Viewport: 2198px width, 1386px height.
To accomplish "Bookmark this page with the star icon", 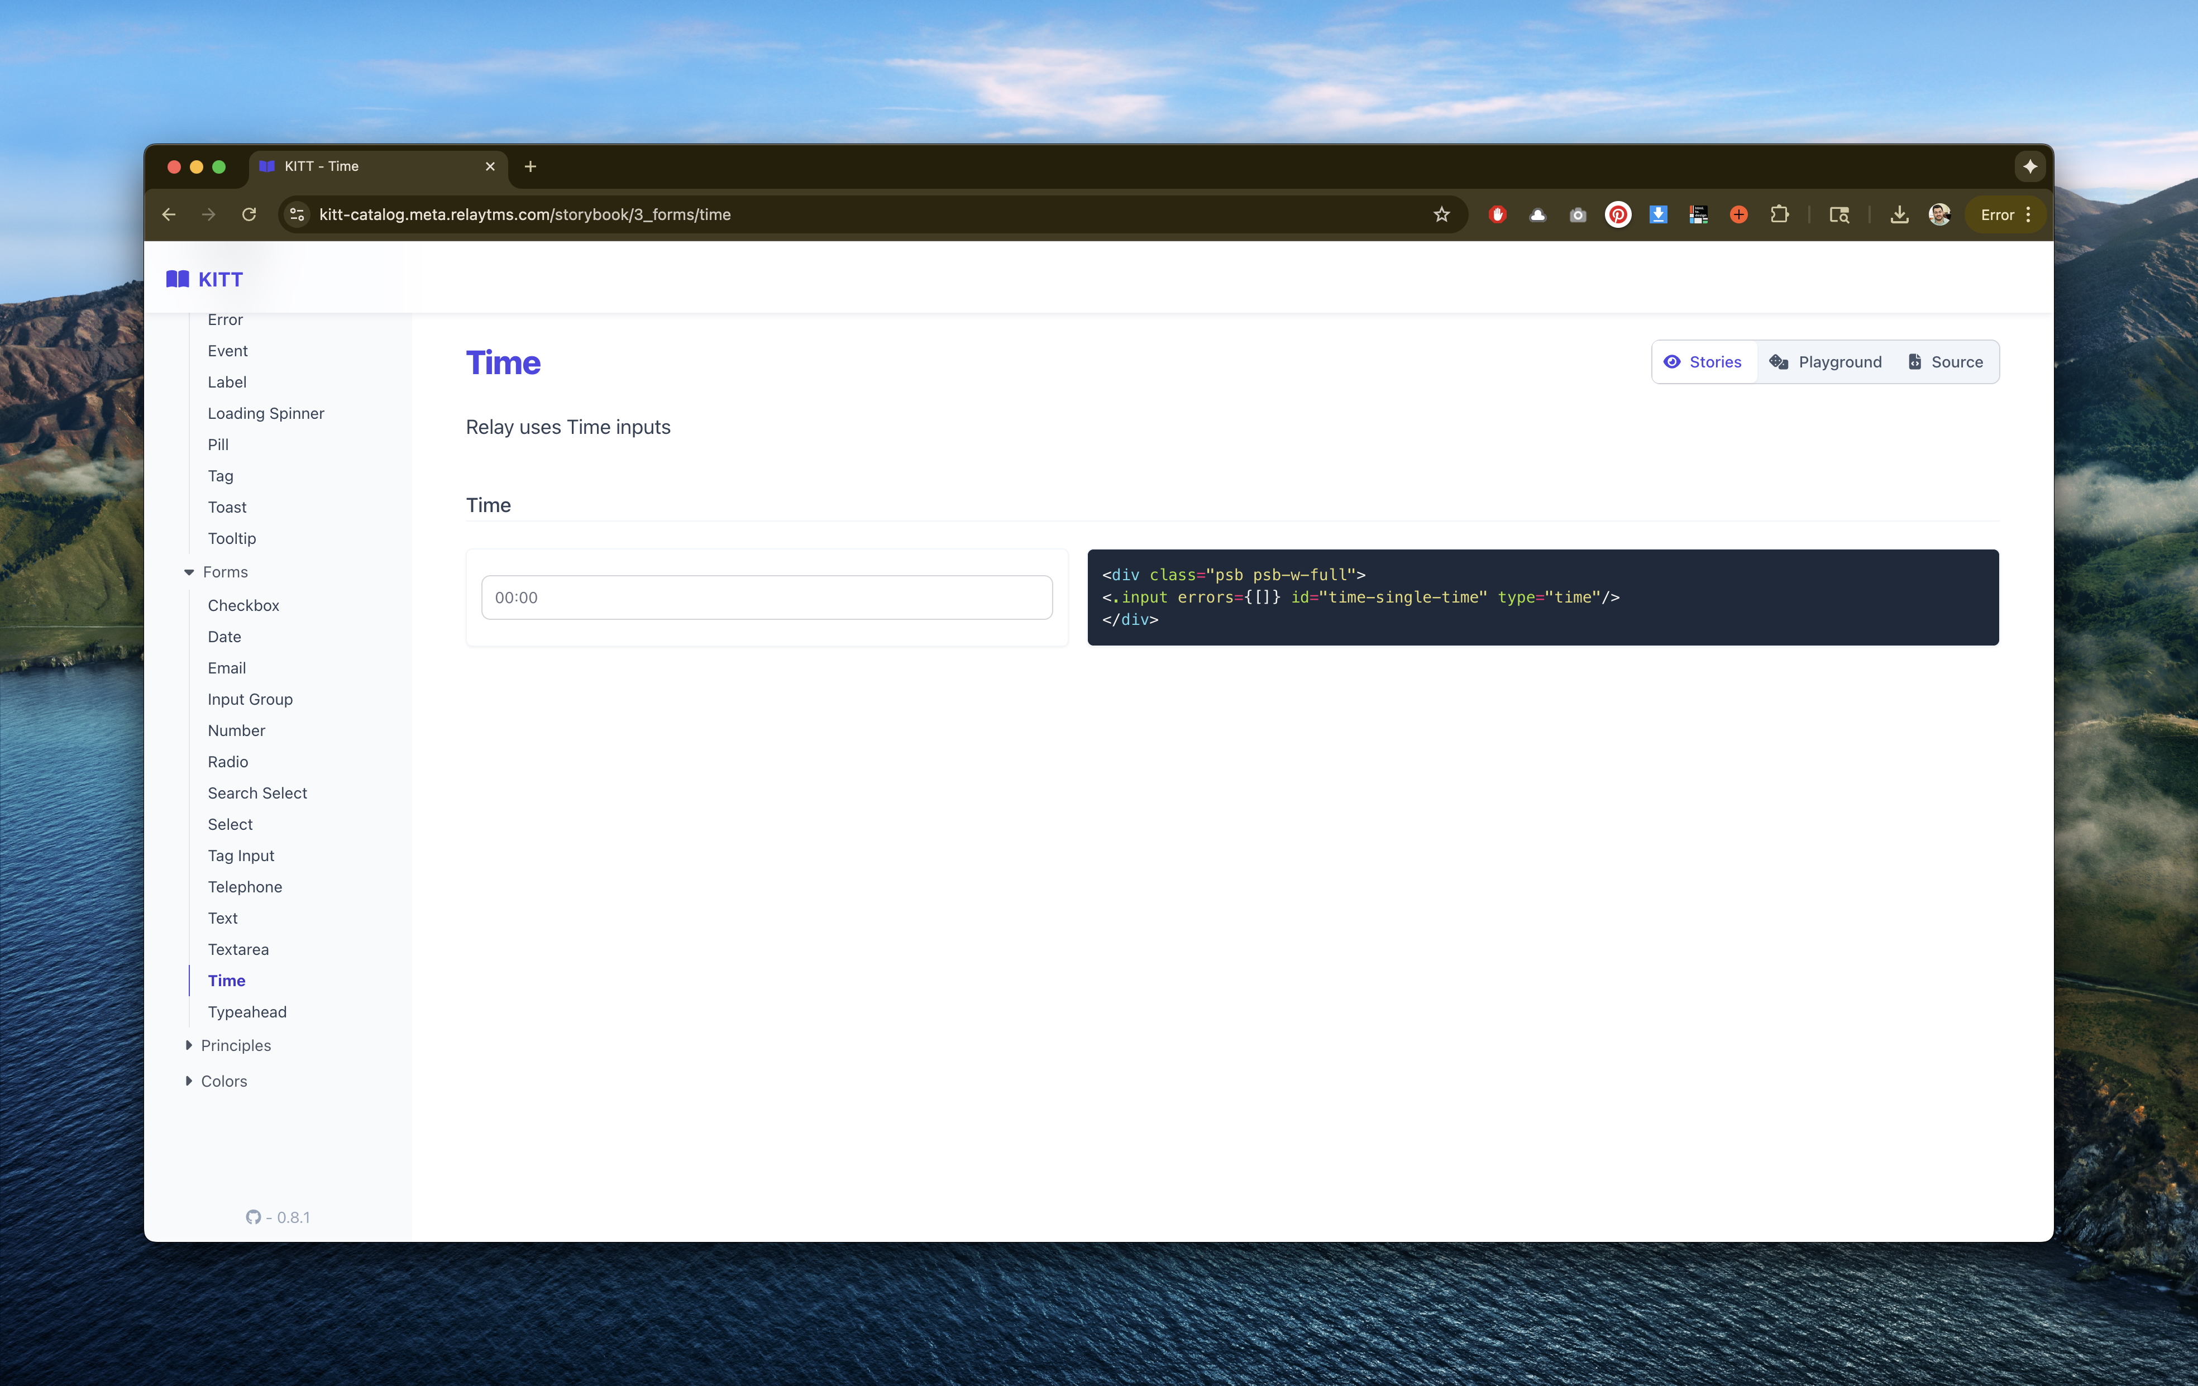I will [x=1441, y=214].
